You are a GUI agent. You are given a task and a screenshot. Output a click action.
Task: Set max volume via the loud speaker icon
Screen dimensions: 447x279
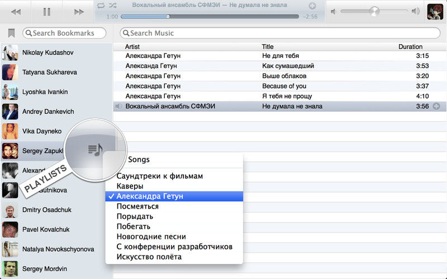[416, 11]
